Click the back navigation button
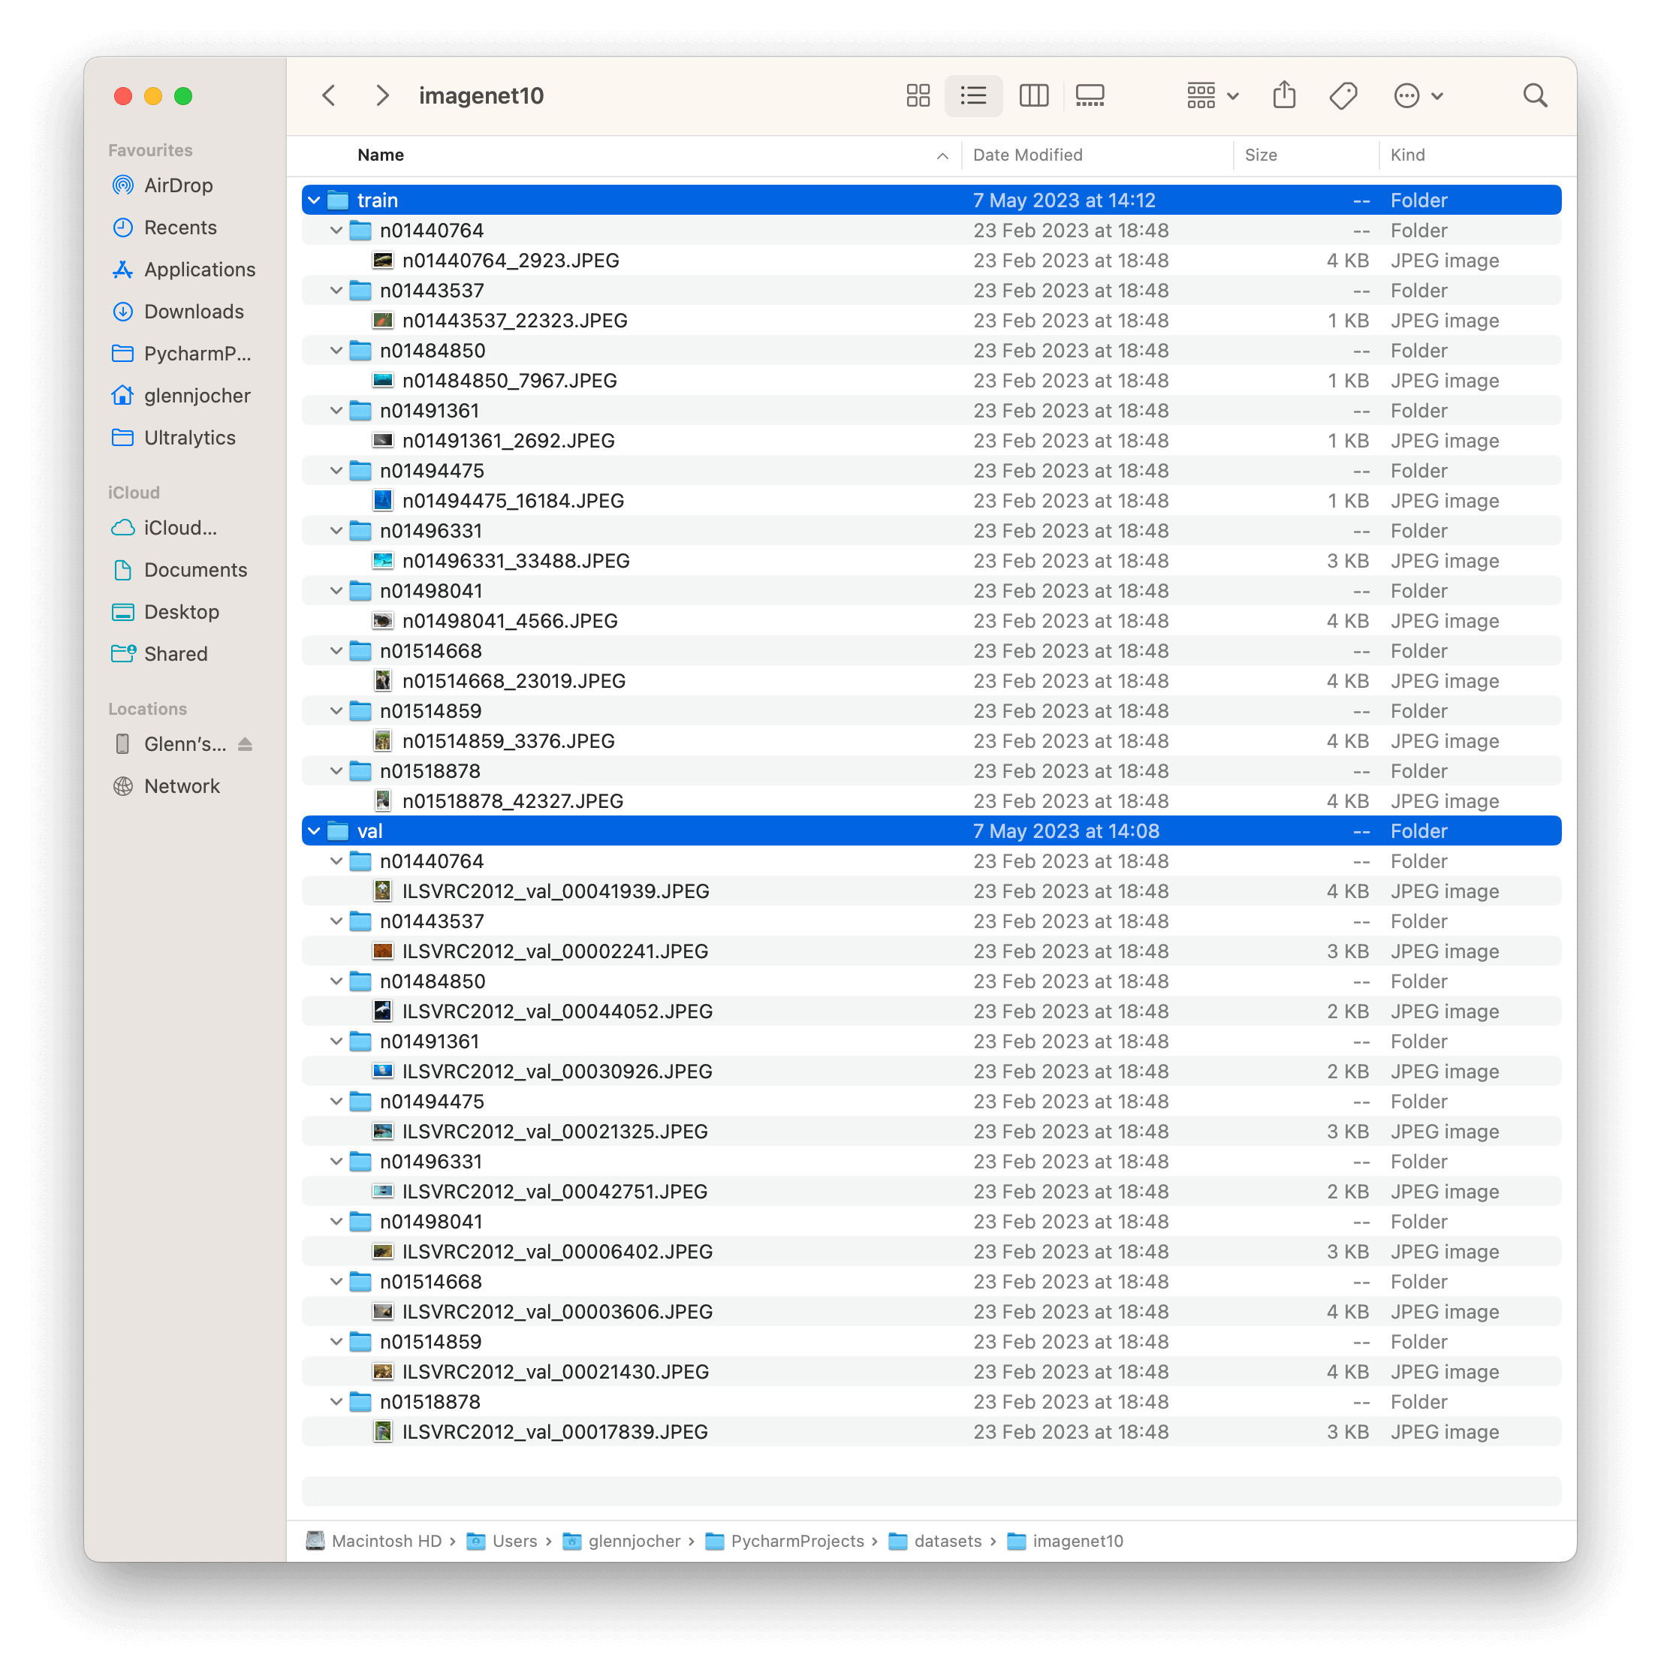This screenshot has width=1661, height=1673. coord(329,95)
